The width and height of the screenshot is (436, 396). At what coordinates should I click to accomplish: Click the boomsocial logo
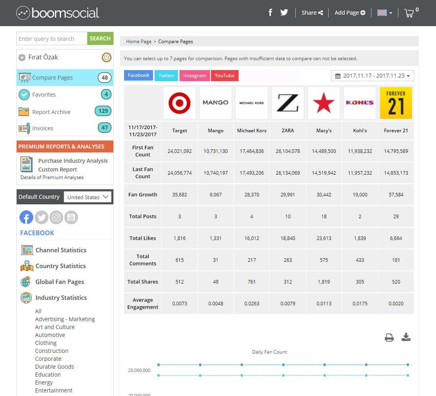[57, 13]
